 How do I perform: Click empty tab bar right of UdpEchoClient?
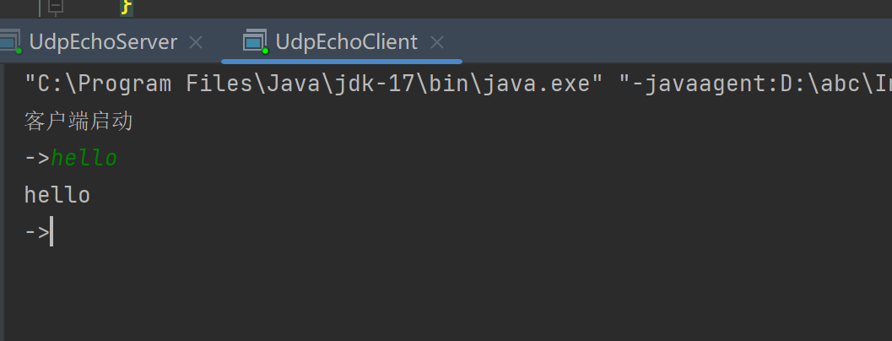tap(675, 41)
